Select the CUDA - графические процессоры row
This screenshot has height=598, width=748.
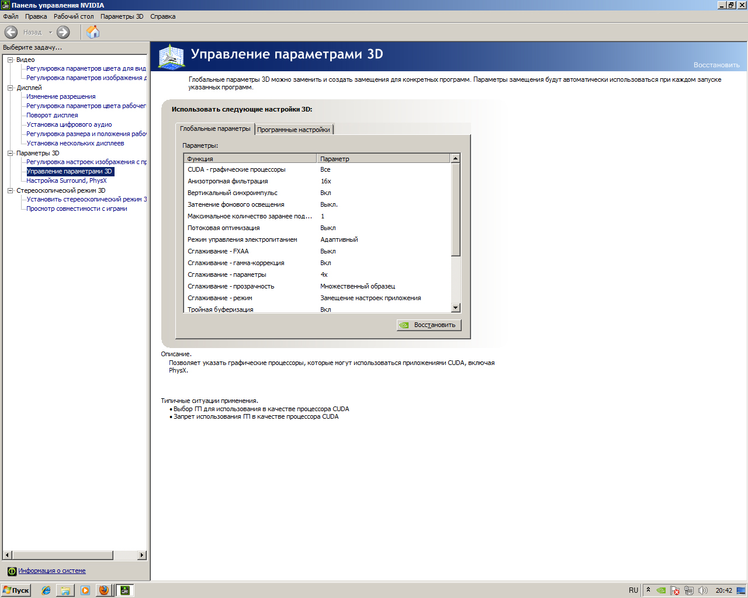(x=317, y=169)
